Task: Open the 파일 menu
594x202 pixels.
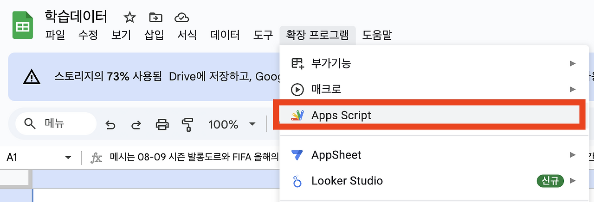Action: 55,35
